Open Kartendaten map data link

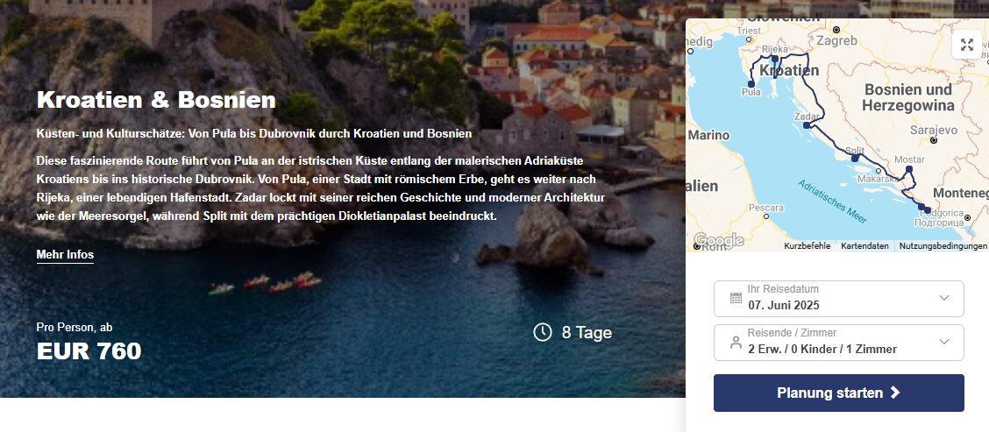click(x=864, y=246)
